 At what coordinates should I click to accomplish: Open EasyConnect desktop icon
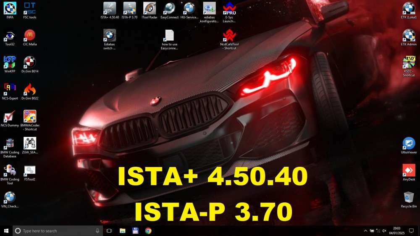coord(169,10)
